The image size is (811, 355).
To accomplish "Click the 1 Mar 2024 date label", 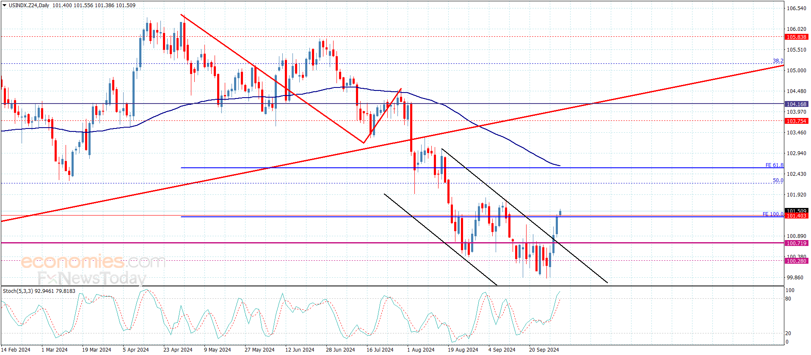I will pos(55,350).
